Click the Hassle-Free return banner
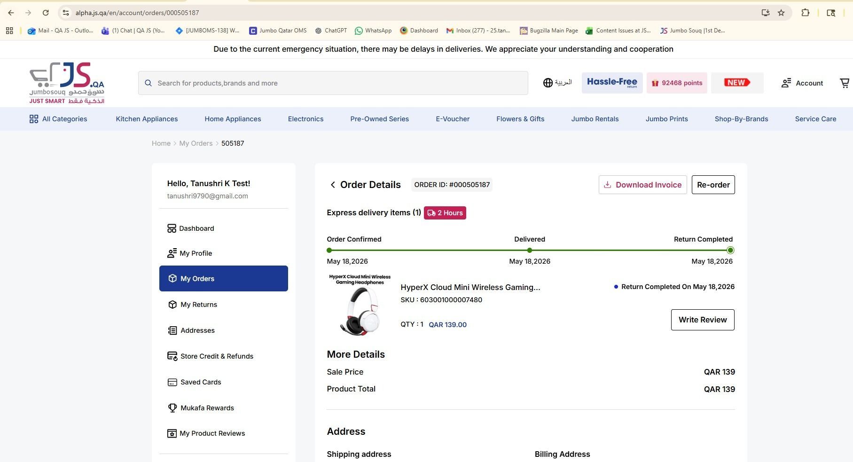The height and width of the screenshot is (462, 853). [612, 83]
